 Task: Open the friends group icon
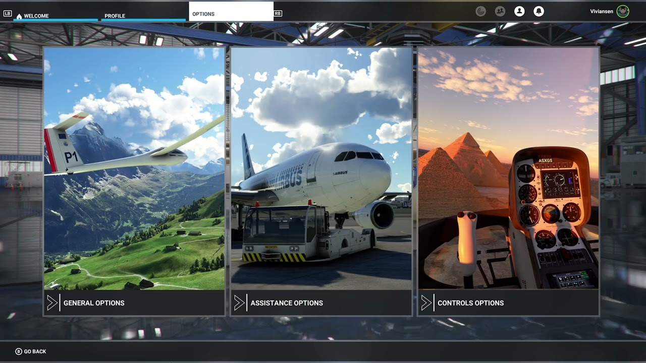(500, 11)
